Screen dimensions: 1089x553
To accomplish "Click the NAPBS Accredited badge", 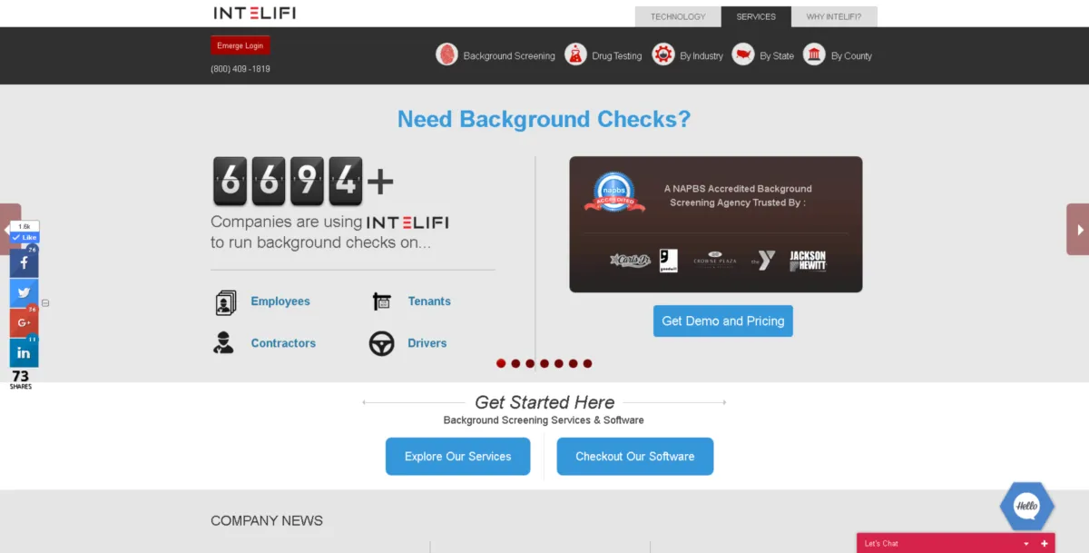I will 614,193.
